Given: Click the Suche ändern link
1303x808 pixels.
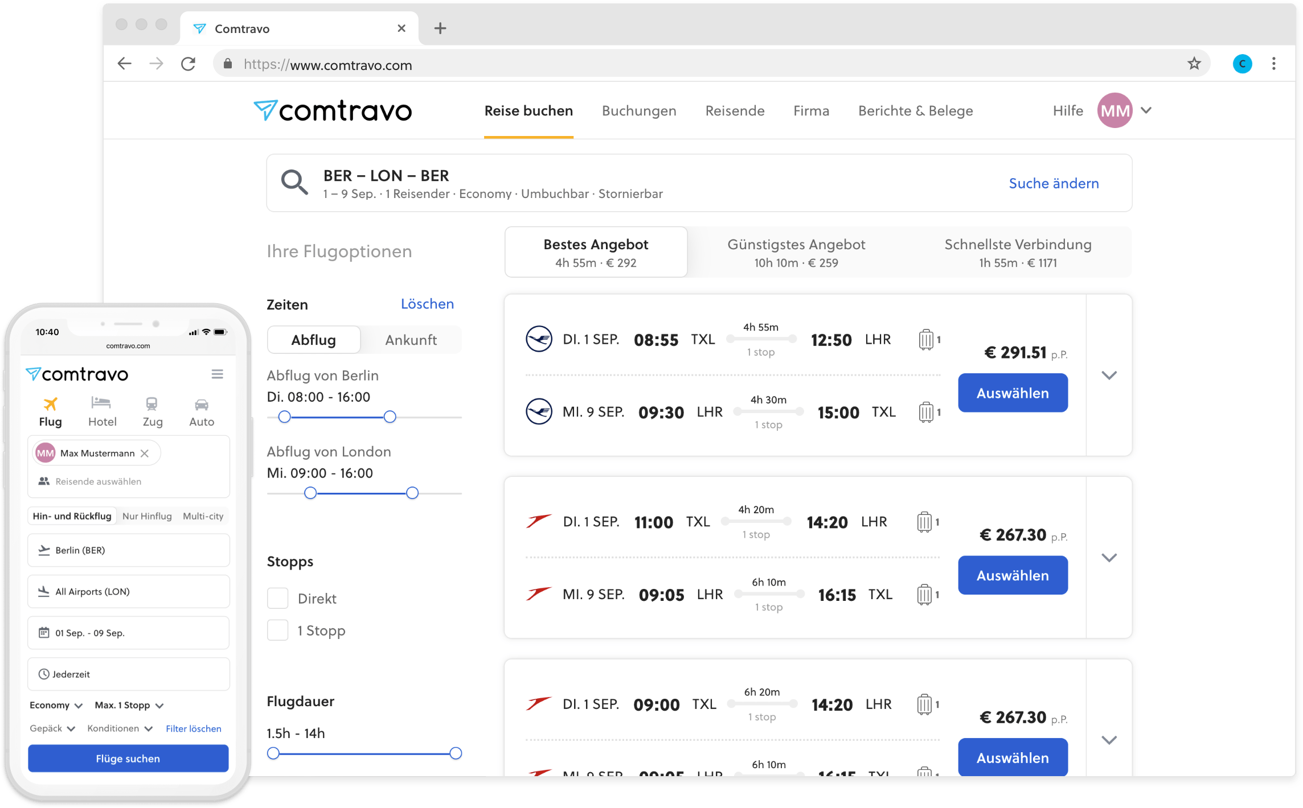Looking at the screenshot, I should [1054, 183].
